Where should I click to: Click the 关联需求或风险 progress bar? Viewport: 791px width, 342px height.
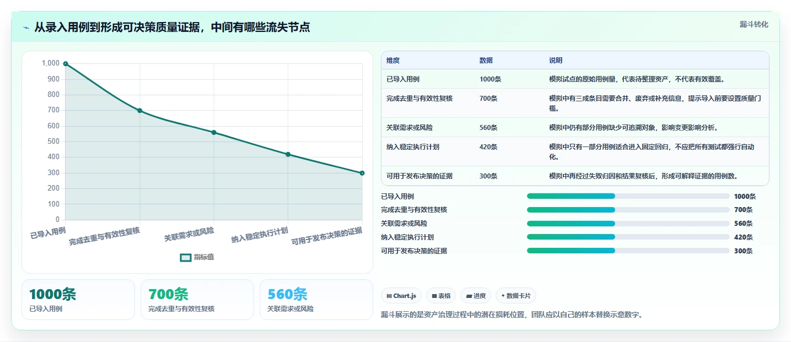628,224
